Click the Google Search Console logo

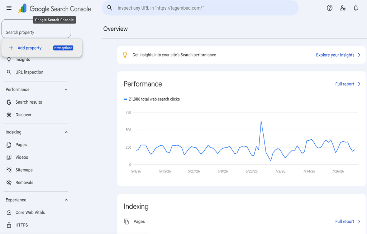[x=54, y=9]
